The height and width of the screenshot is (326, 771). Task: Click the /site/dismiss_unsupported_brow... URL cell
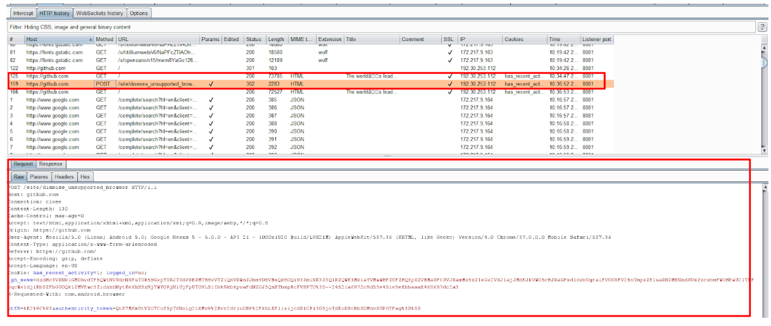coord(157,84)
